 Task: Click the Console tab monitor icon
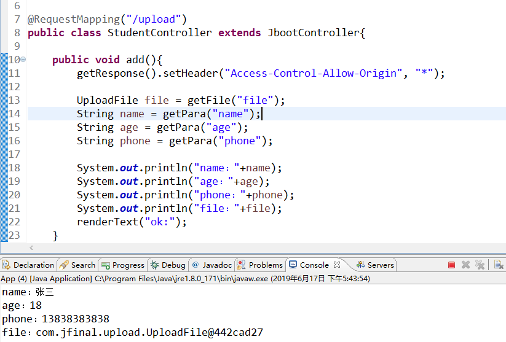coord(293,265)
